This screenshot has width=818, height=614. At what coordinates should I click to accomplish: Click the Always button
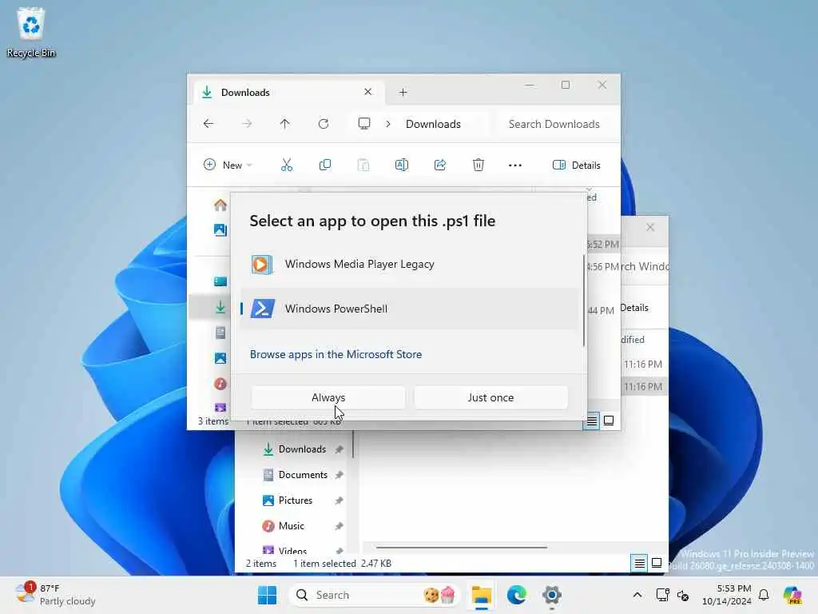pos(328,398)
